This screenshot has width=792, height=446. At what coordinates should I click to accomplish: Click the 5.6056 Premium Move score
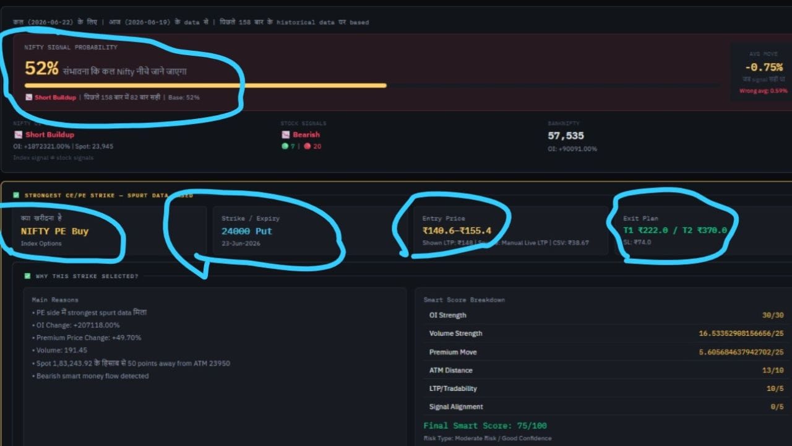pos(741,352)
